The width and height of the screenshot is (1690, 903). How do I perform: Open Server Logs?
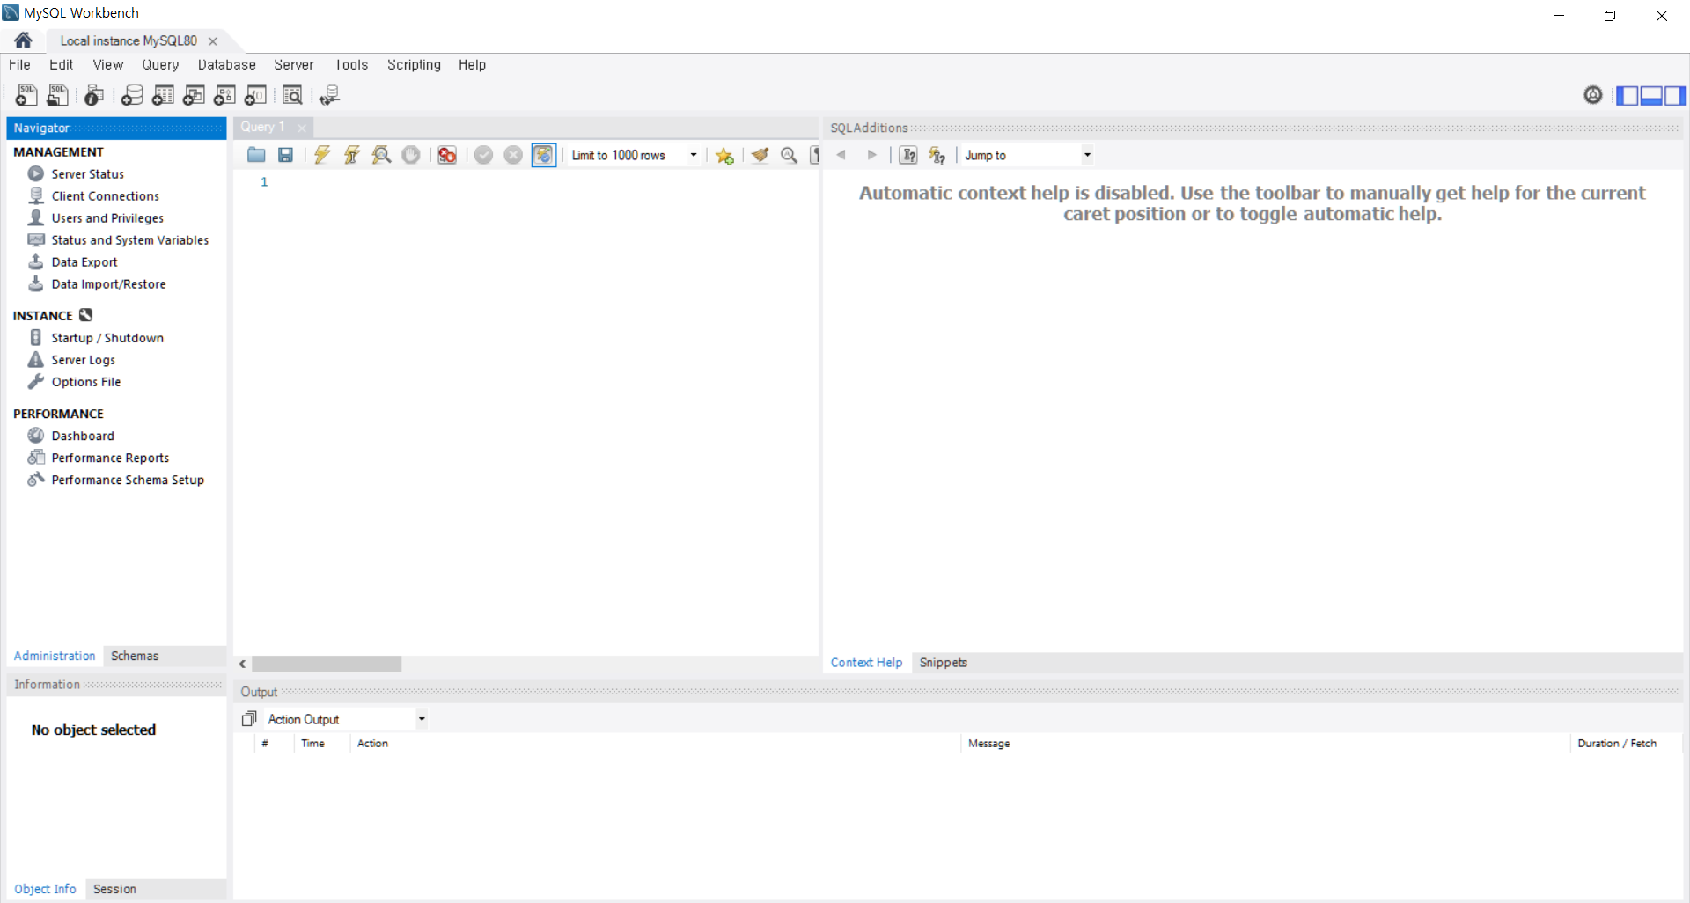click(x=84, y=360)
